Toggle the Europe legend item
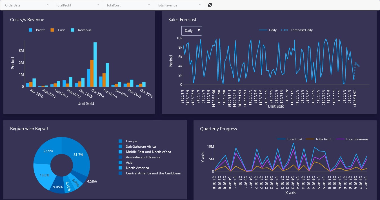This screenshot has height=200, width=380. click(x=128, y=141)
